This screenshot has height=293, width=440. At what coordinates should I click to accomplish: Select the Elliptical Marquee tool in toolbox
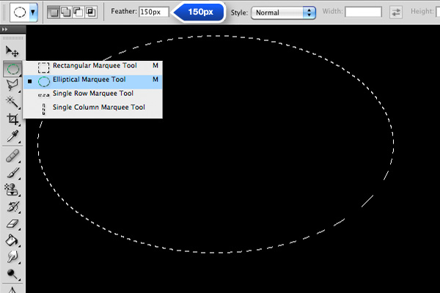12,69
